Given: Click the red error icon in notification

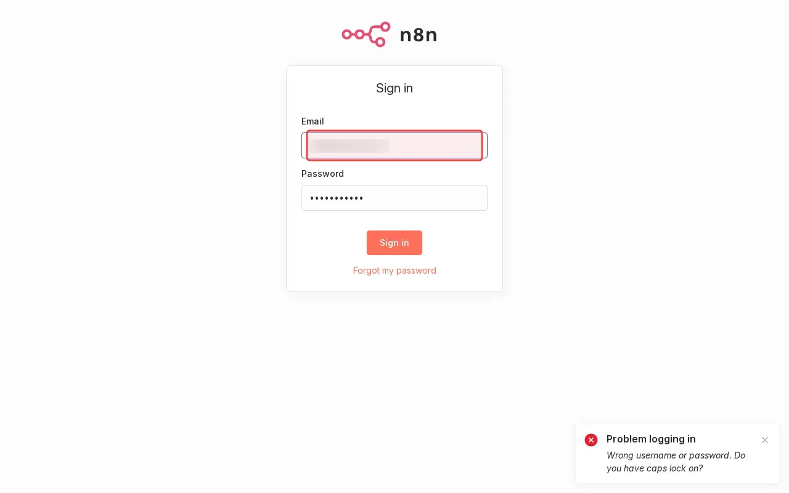Looking at the screenshot, I should [591, 440].
